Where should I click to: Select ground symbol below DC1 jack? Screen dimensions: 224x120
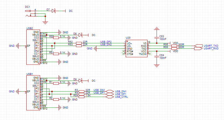click(45, 23)
